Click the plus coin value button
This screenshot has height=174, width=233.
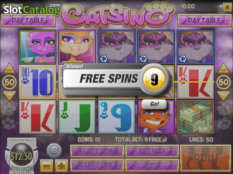click(61, 166)
